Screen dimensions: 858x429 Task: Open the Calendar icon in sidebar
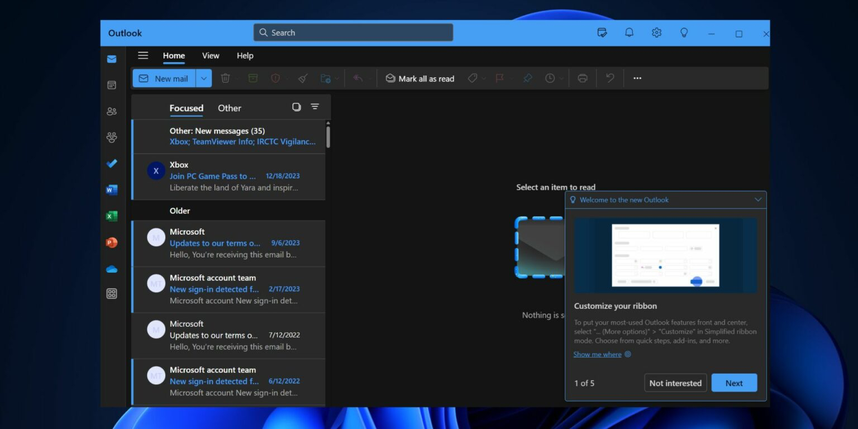coord(112,85)
